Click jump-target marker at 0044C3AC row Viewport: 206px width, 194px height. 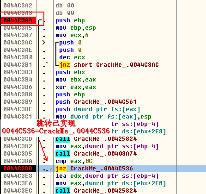(x=44, y=43)
